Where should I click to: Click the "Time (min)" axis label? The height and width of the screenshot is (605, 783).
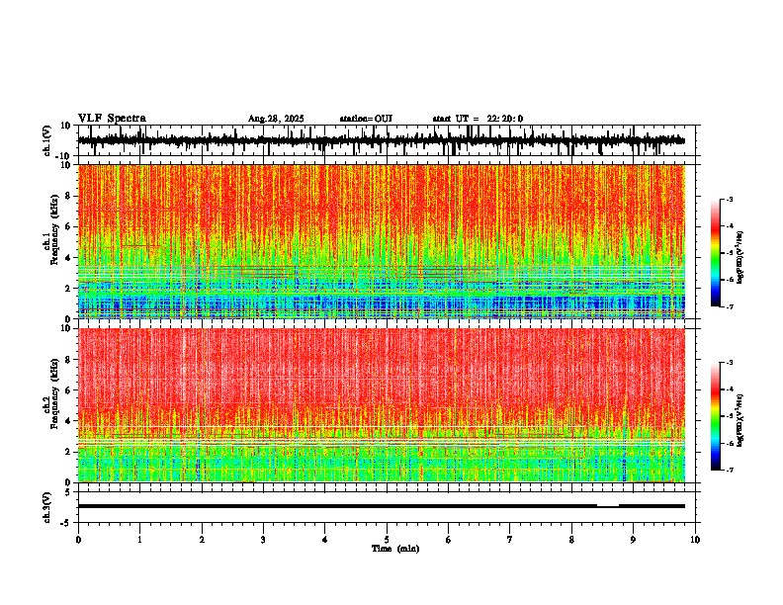395,549
